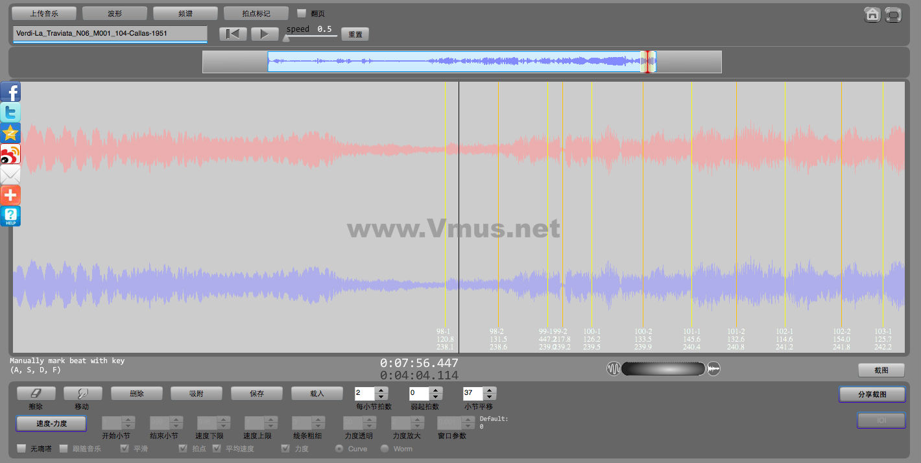Click the 上传音乐 upload button
The width and height of the screenshot is (921, 463).
point(44,13)
